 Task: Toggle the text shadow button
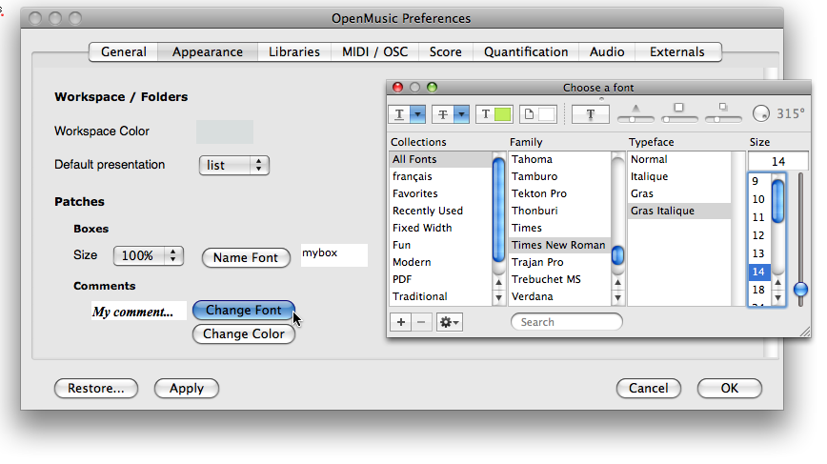pos(590,114)
